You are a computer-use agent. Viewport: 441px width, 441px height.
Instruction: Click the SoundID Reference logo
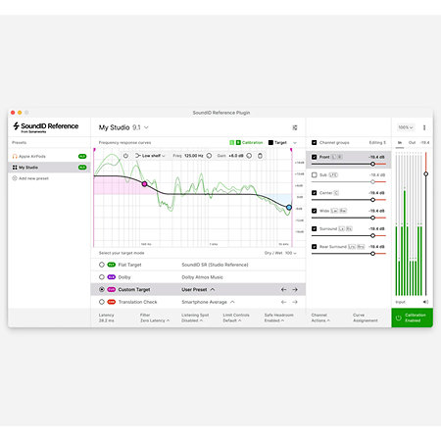46,126
